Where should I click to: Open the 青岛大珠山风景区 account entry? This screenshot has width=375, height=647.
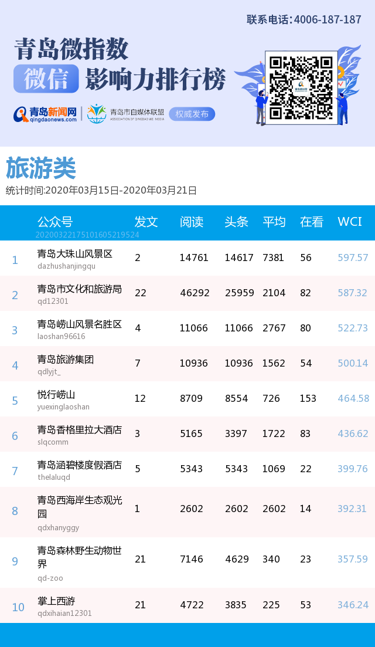(74, 254)
